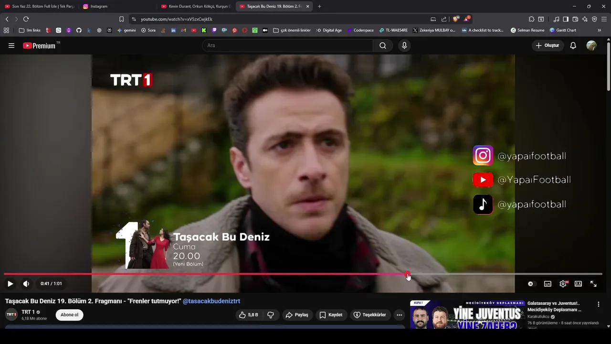Reload the current page
This screenshot has height=344, width=611.
(26, 19)
